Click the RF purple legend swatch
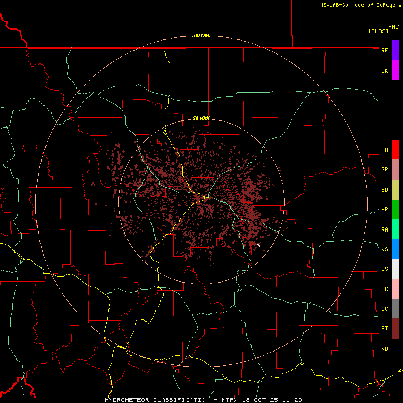 pyautogui.click(x=395, y=50)
